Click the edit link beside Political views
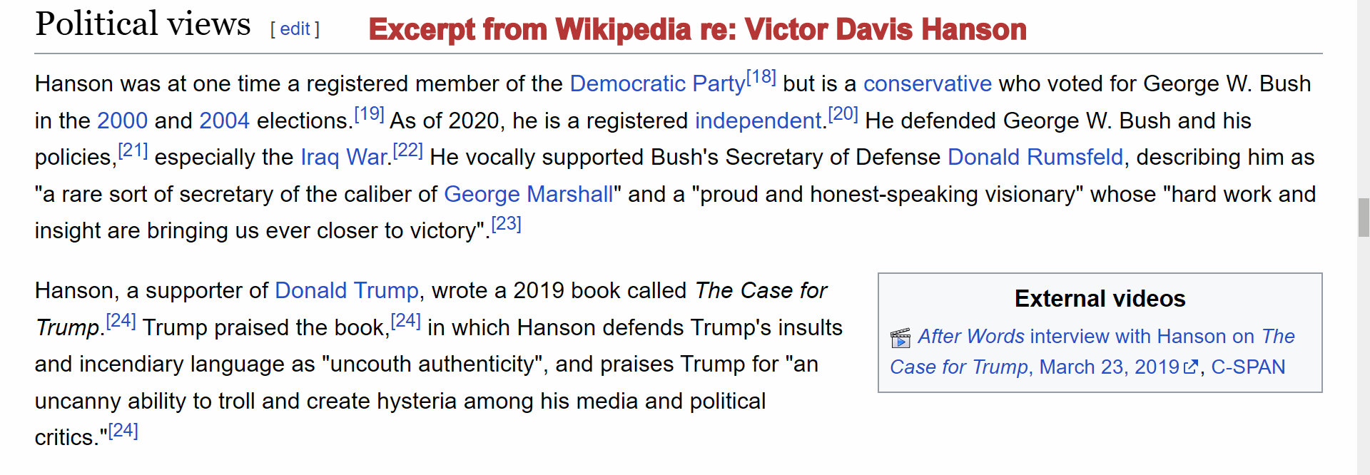 pyautogui.click(x=295, y=29)
